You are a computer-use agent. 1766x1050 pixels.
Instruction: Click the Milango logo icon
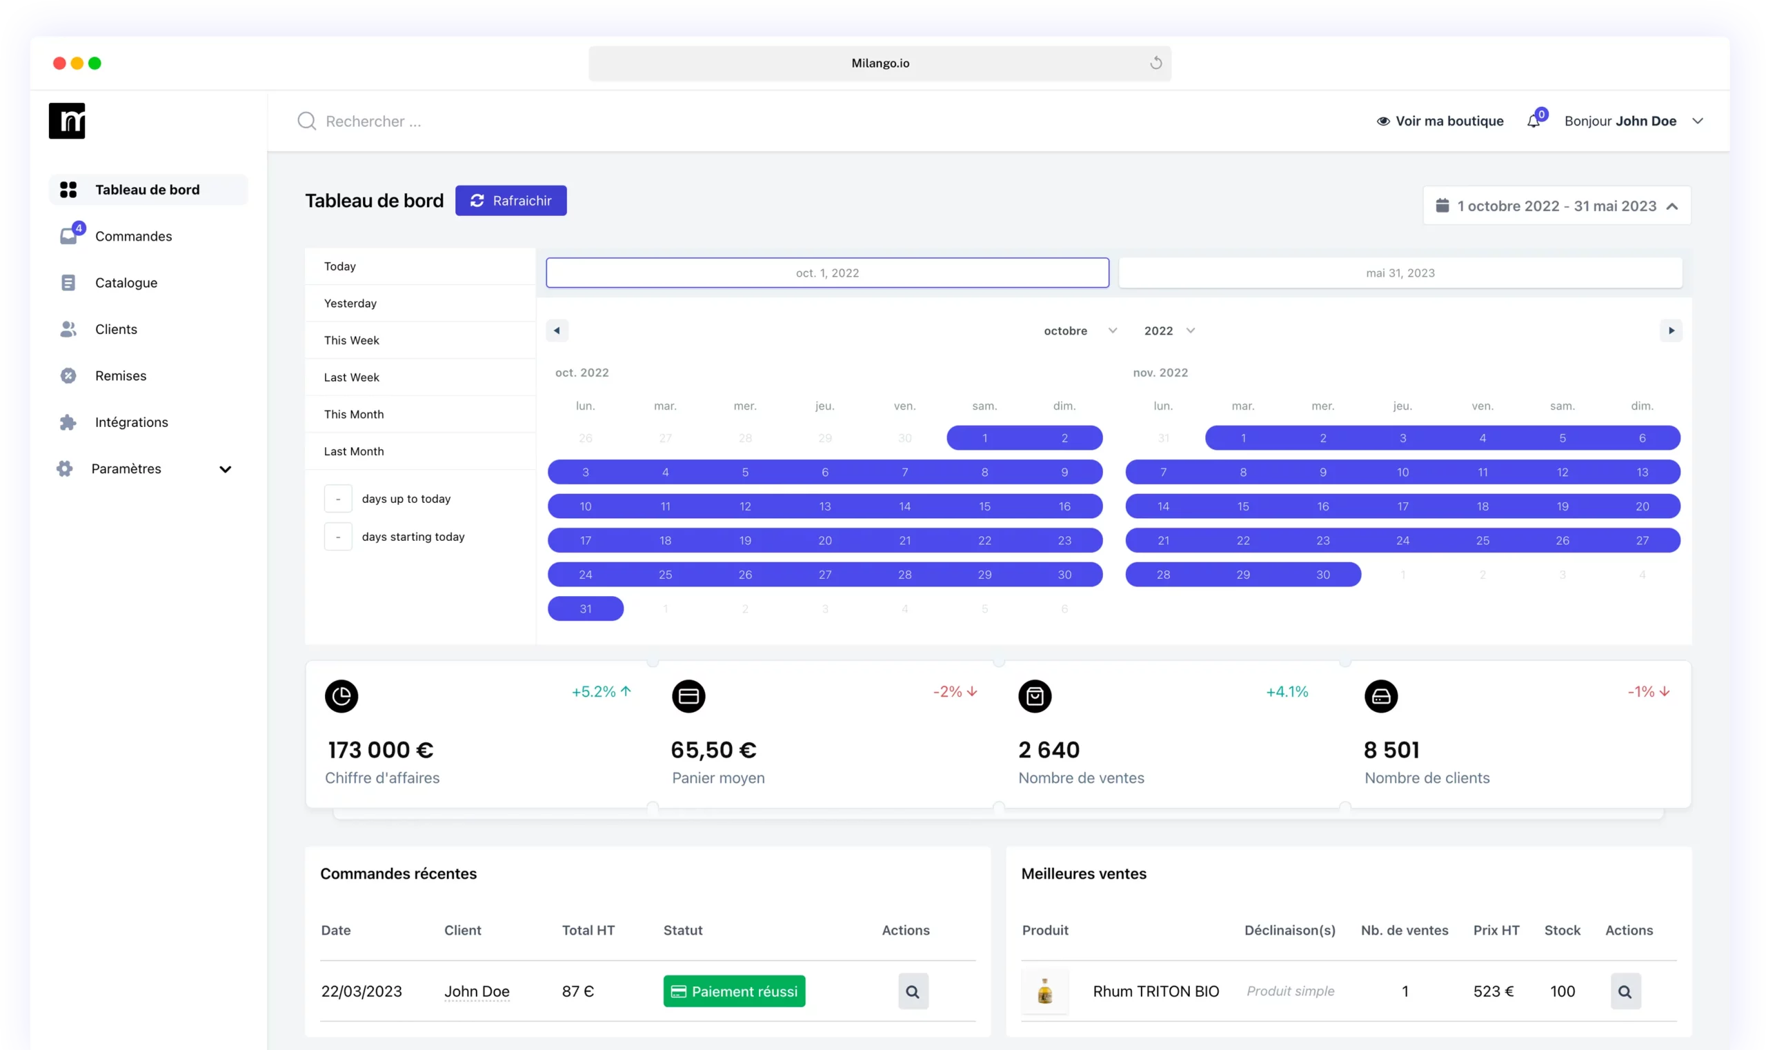[x=67, y=121]
